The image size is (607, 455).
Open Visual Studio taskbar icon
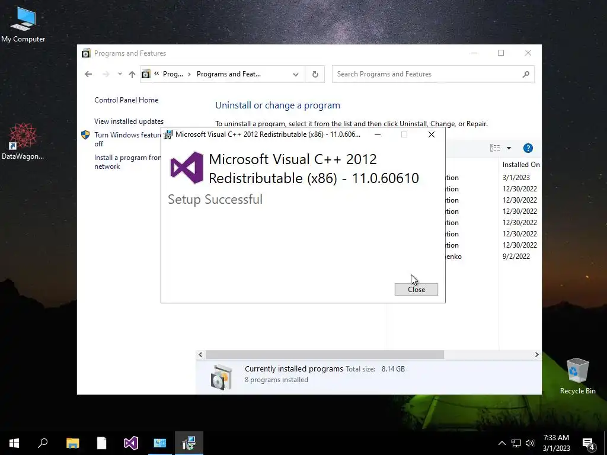pyautogui.click(x=131, y=443)
